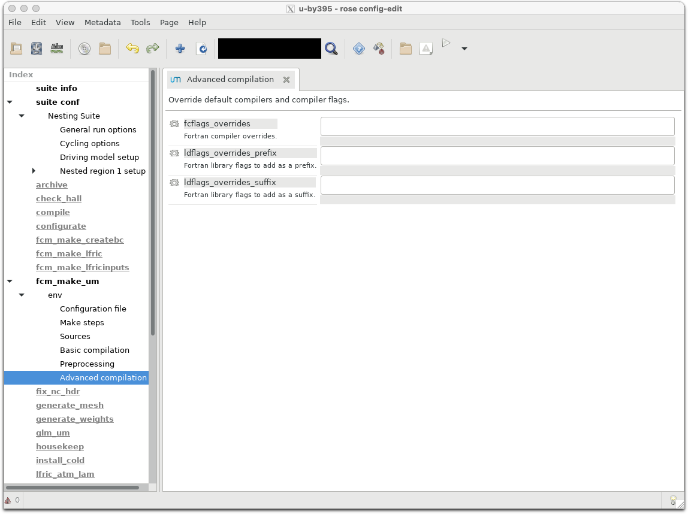The width and height of the screenshot is (688, 514).
Task: Open the Tools menu
Action: (x=140, y=22)
